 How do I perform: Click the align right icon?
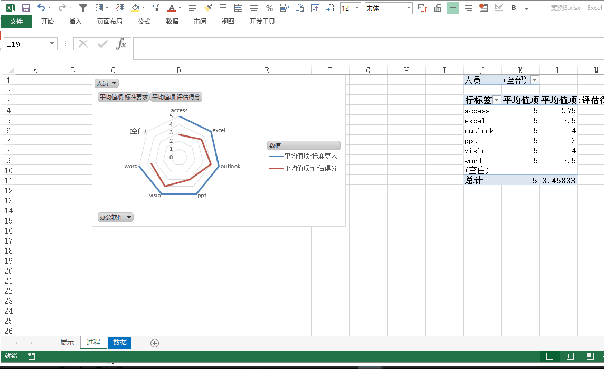pyautogui.click(x=468, y=8)
